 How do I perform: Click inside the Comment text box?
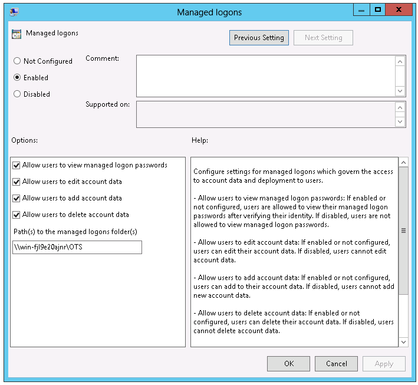pyautogui.click(x=265, y=75)
